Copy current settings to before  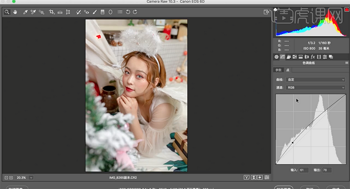point(260,177)
